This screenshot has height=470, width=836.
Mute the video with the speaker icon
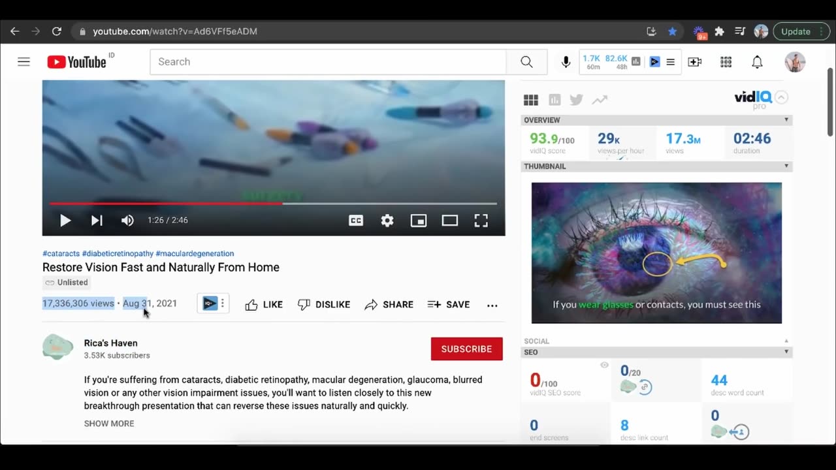pos(127,221)
